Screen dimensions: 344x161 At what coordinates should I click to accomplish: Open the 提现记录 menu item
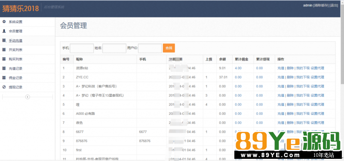click(28, 87)
